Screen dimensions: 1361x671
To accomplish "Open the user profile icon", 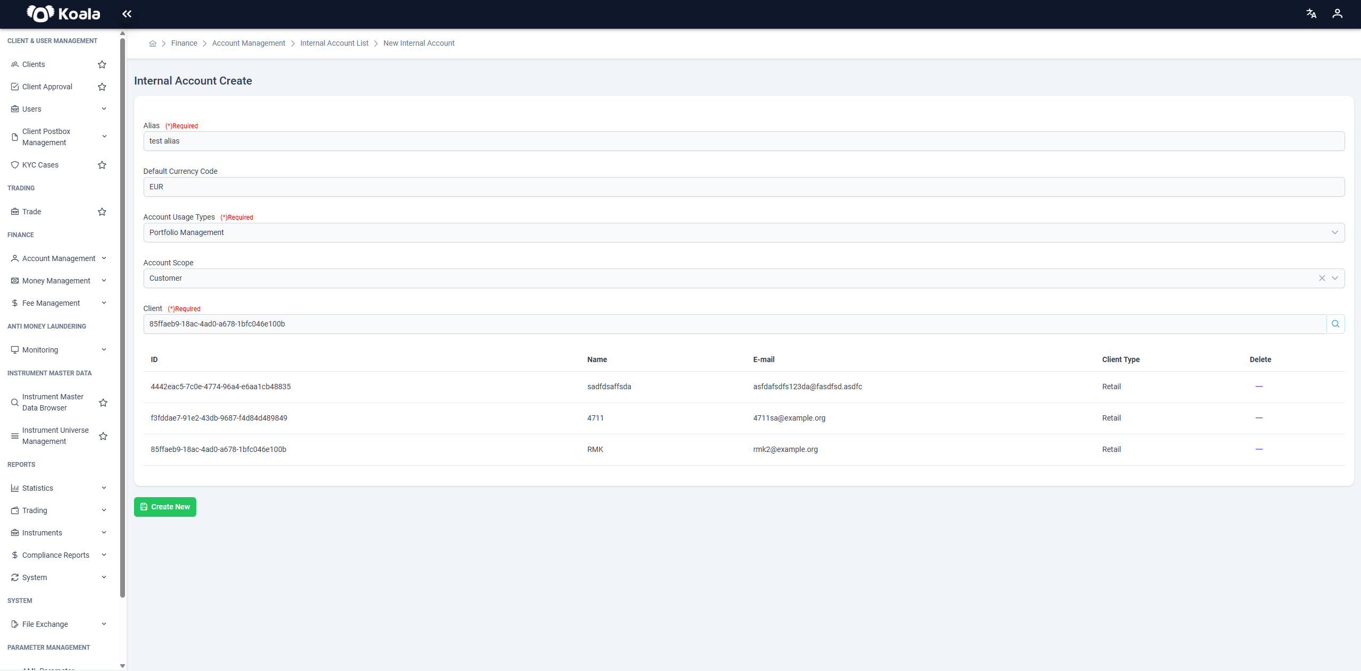I will (x=1337, y=14).
